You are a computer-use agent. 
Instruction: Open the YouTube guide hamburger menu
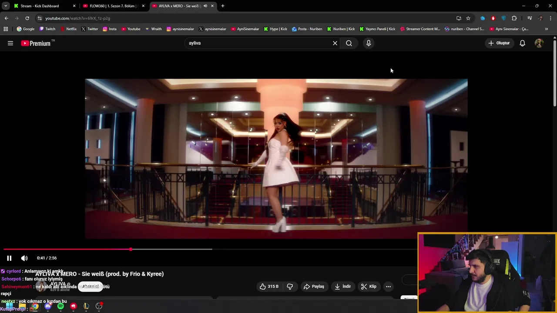(10, 43)
